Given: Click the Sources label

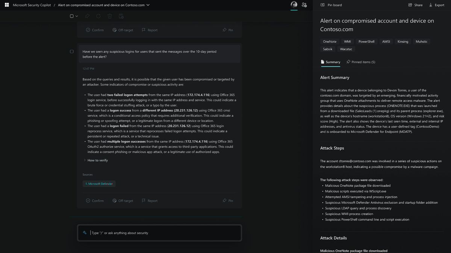Looking at the screenshot, I should (88, 175).
